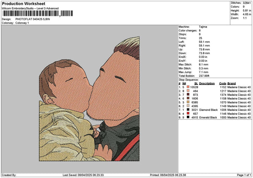Click stitch count 6385 in stop sequence

pos(195,102)
